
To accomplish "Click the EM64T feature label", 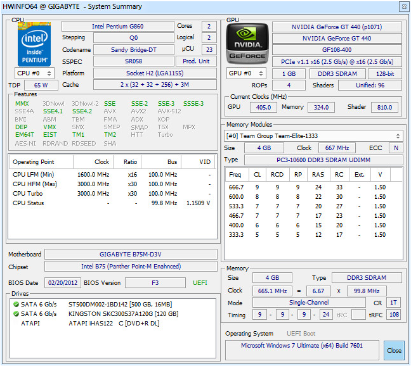I will (x=25, y=135).
